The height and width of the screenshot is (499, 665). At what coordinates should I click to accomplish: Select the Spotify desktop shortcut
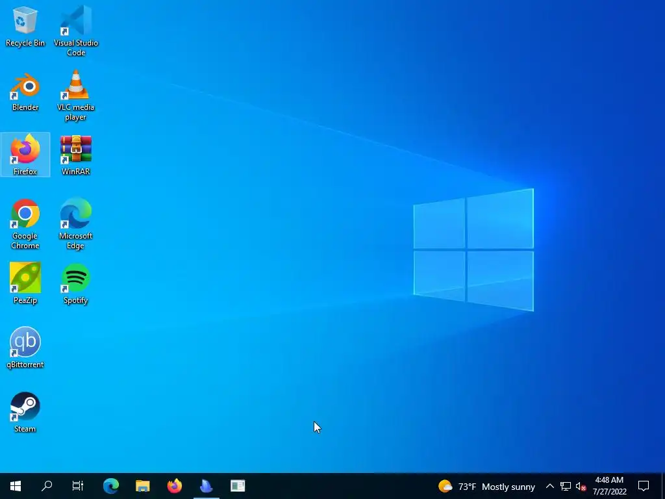point(76,283)
